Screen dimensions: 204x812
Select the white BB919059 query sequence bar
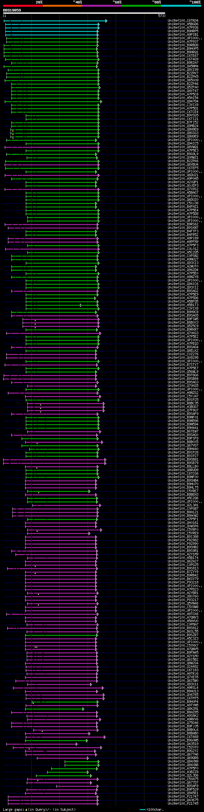click(84, 13)
